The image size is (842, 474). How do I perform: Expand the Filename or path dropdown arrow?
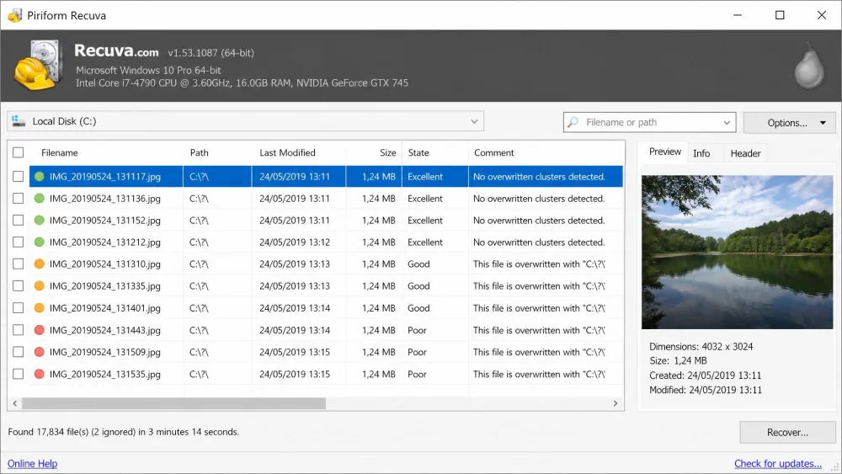(727, 122)
